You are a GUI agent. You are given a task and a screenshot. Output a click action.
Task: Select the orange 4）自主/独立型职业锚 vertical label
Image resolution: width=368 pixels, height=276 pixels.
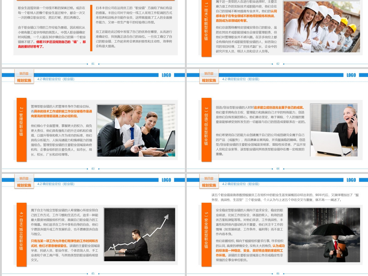21,235
